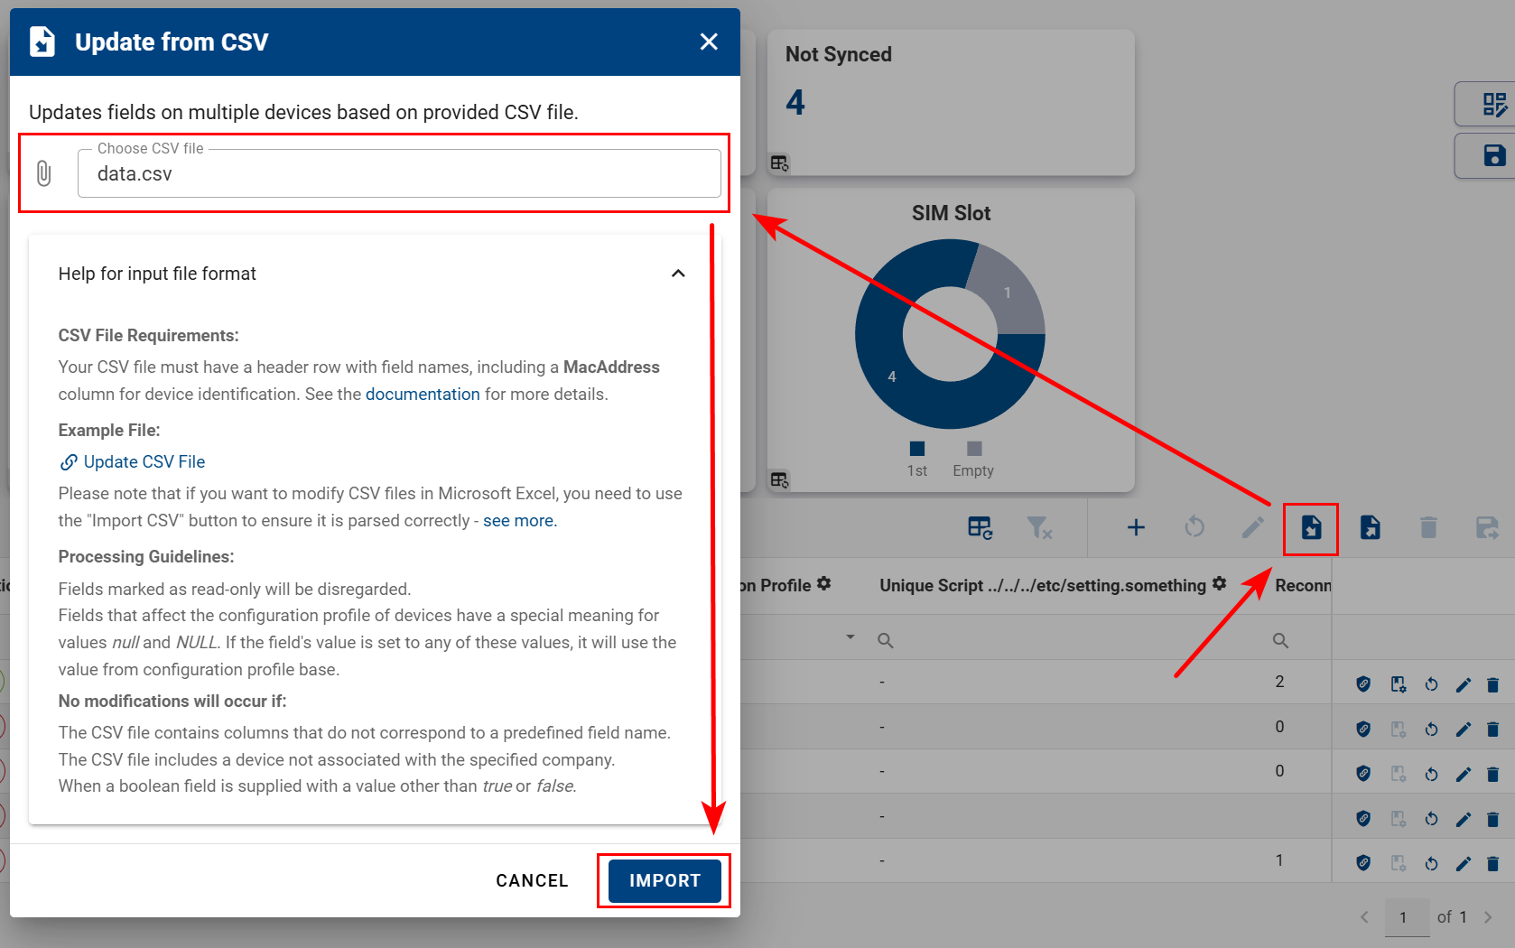Screen dimensions: 1515x948
Task: Click the Update from CSV toolbar icon
Action: pyautogui.click(x=1311, y=528)
